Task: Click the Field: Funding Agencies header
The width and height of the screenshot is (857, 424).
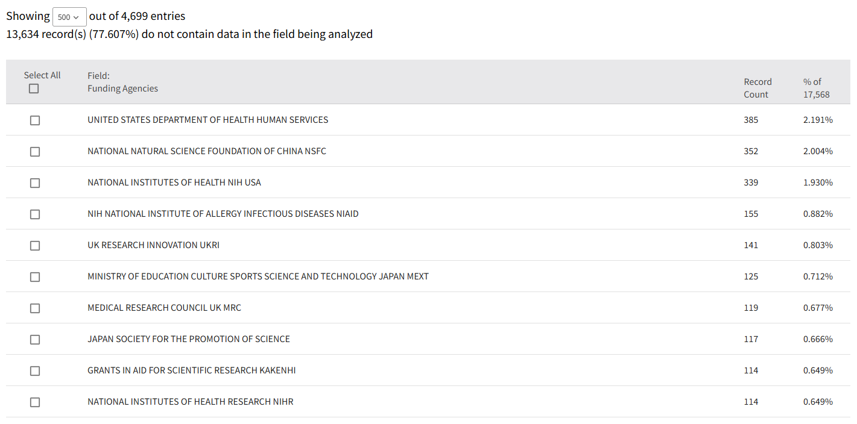Action: pyautogui.click(x=122, y=83)
